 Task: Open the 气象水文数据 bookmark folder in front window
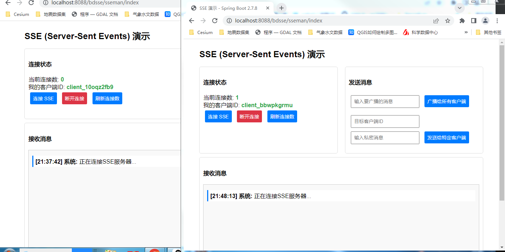tap(325, 32)
